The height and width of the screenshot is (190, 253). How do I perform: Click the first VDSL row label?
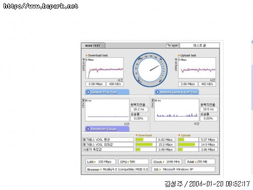point(108,139)
